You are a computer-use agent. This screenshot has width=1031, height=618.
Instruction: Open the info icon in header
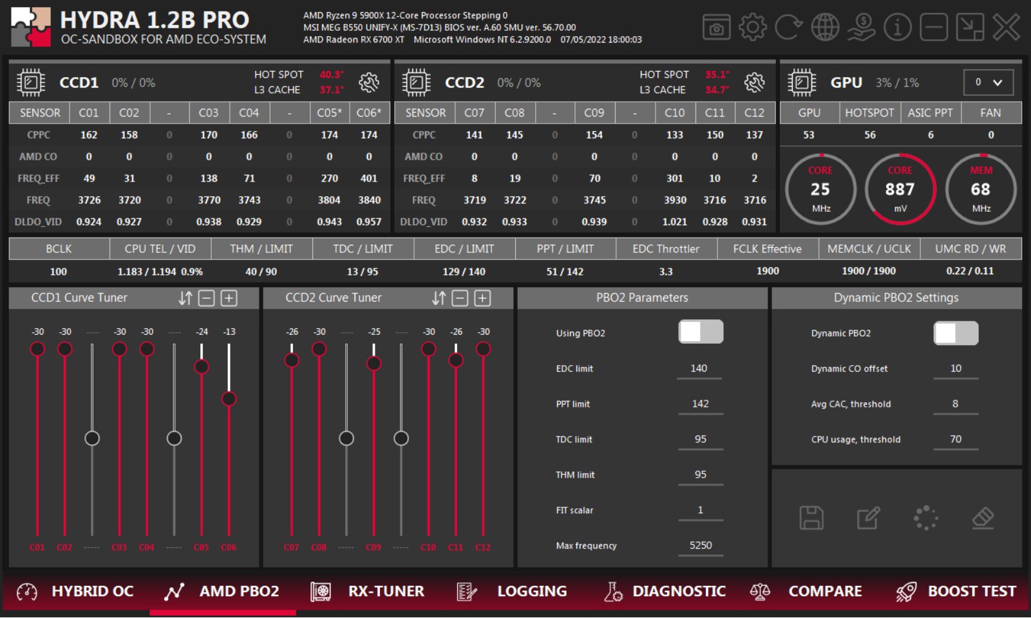897,28
